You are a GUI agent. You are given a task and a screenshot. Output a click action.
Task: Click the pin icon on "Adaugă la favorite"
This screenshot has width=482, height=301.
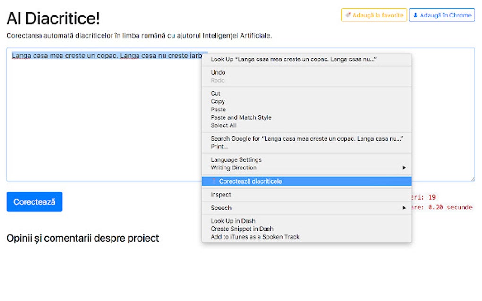pyautogui.click(x=348, y=15)
